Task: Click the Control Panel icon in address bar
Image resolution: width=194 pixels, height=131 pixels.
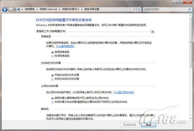Action: [19, 9]
